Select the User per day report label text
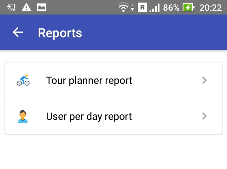 pos(89,116)
